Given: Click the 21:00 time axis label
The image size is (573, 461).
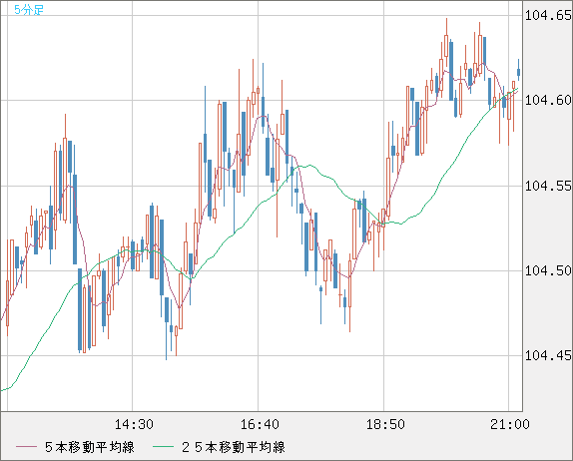Looking at the screenshot, I should [510, 424].
